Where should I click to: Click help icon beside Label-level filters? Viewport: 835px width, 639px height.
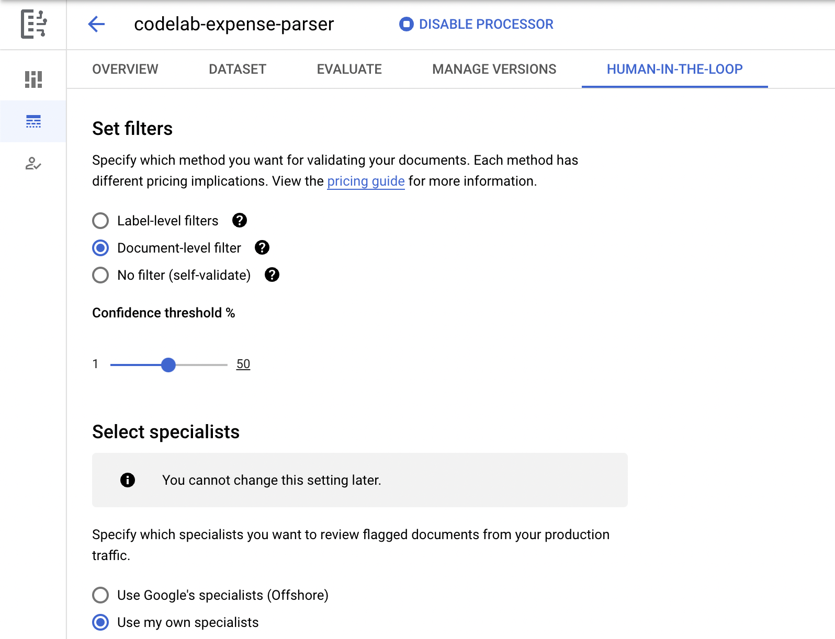240,221
